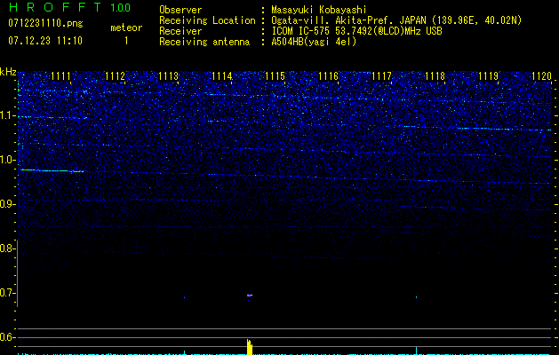Click the meteor label
Image resolution: width=559 pixels, height=355 pixels.
(126, 28)
